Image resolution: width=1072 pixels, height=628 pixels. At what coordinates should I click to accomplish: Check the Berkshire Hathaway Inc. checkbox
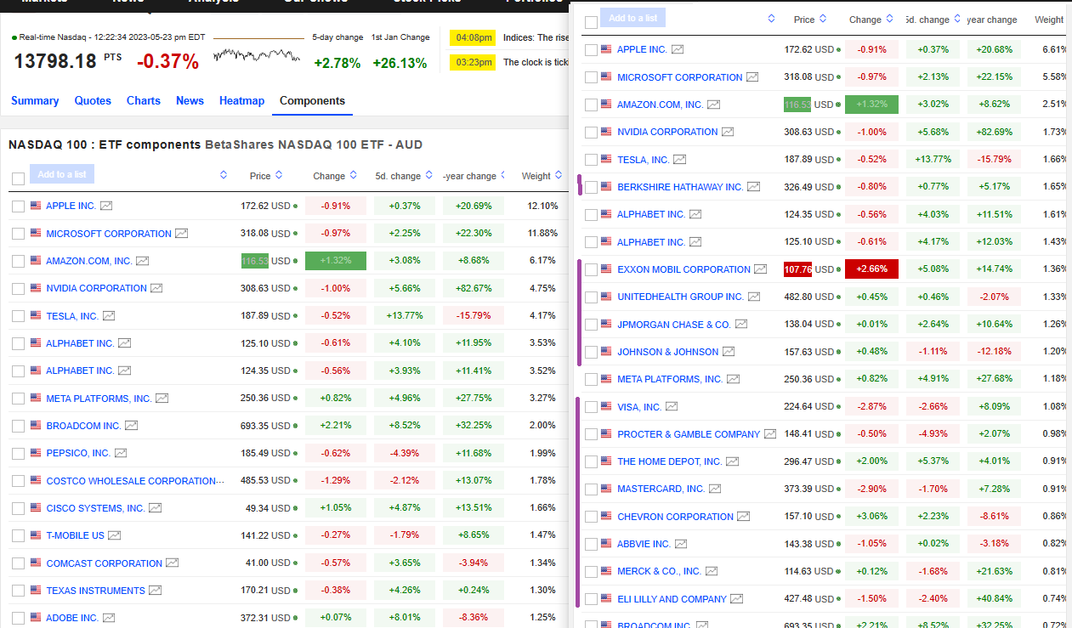[x=591, y=187]
